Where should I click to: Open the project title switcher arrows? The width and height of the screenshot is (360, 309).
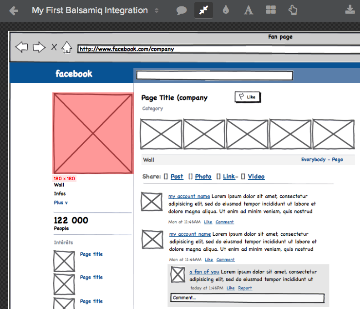tap(157, 10)
